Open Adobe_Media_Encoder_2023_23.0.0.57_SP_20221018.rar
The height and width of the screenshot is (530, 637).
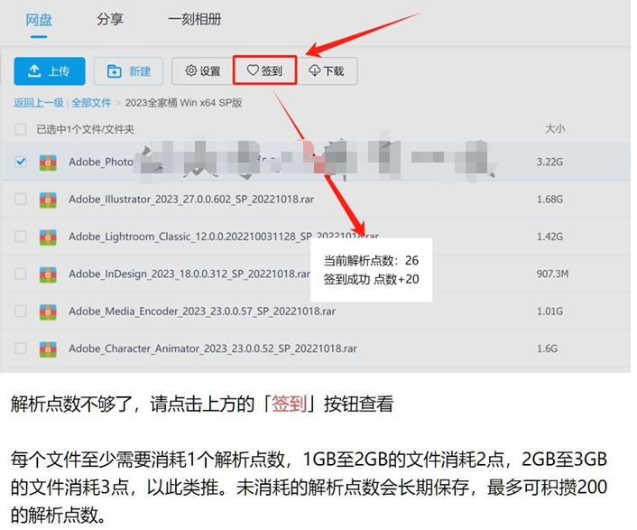coord(202,311)
